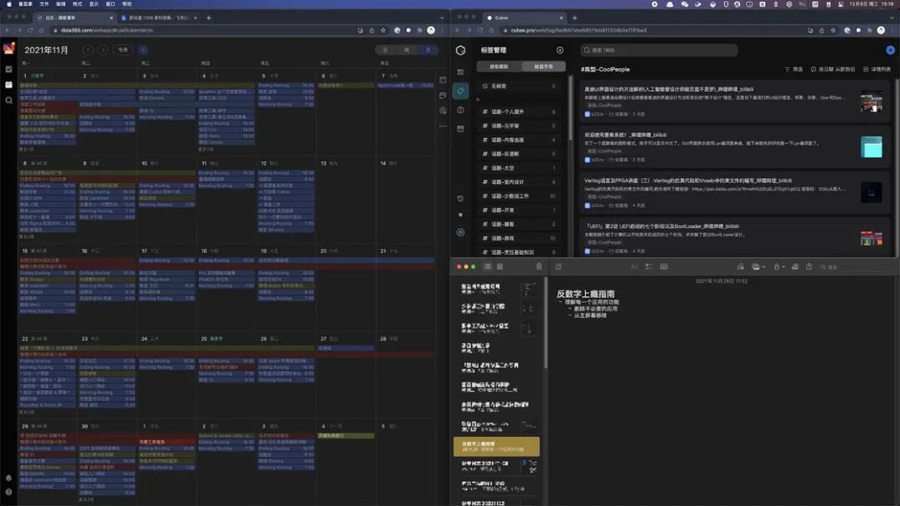This screenshot has width=900, height=506.
Task: Click the Cubox tag list scrollbar
Action: tap(569, 109)
